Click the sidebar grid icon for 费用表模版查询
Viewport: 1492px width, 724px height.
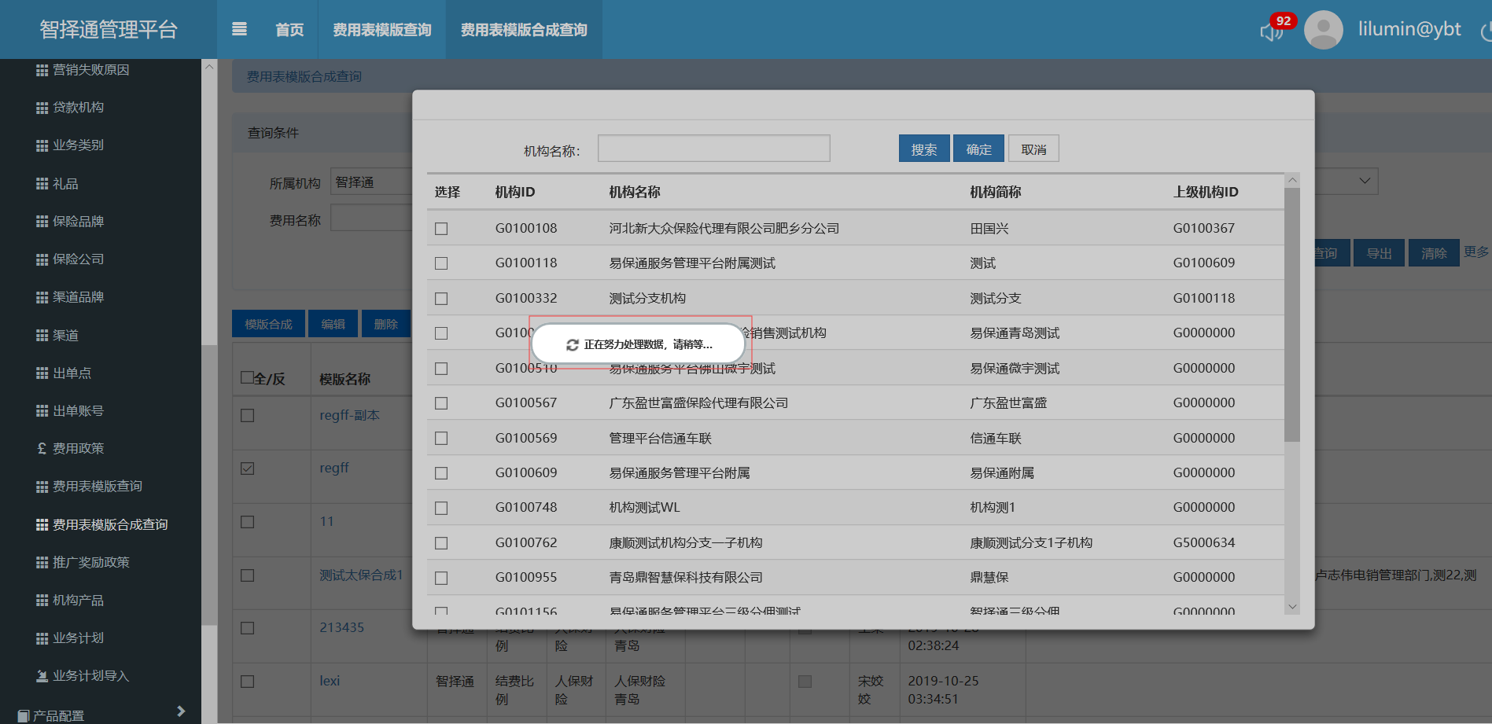(x=42, y=487)
